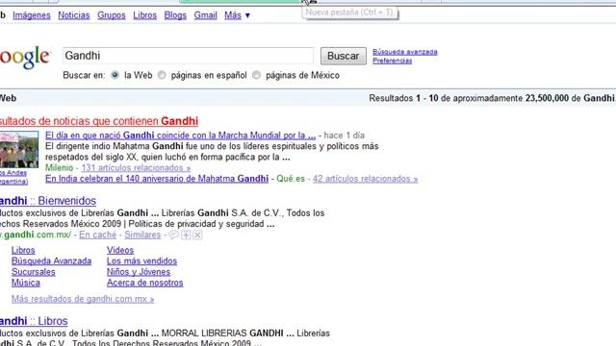The width and height of the screenshot is (616, 346).
Task: Open the Niños y Jóvenes sitelink
Action: tap(139, 272)
